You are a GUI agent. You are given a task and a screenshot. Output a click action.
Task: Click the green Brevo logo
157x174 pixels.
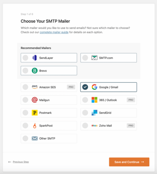(x=35, y=71)
